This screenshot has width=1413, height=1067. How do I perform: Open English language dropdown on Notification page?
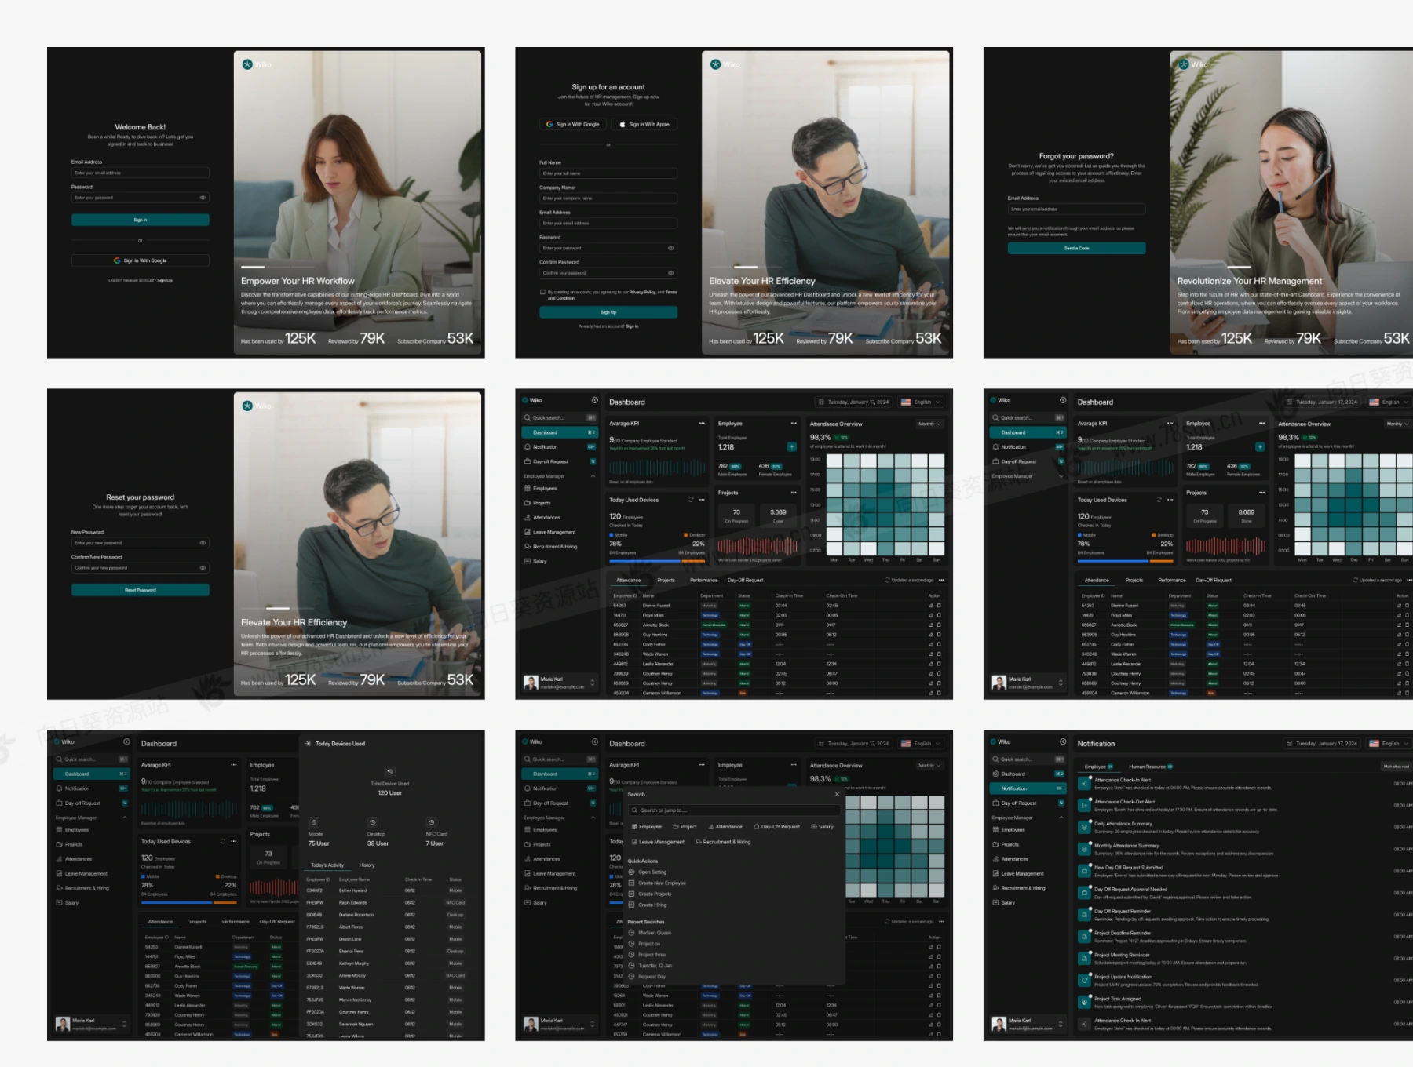pos(1389,744)
